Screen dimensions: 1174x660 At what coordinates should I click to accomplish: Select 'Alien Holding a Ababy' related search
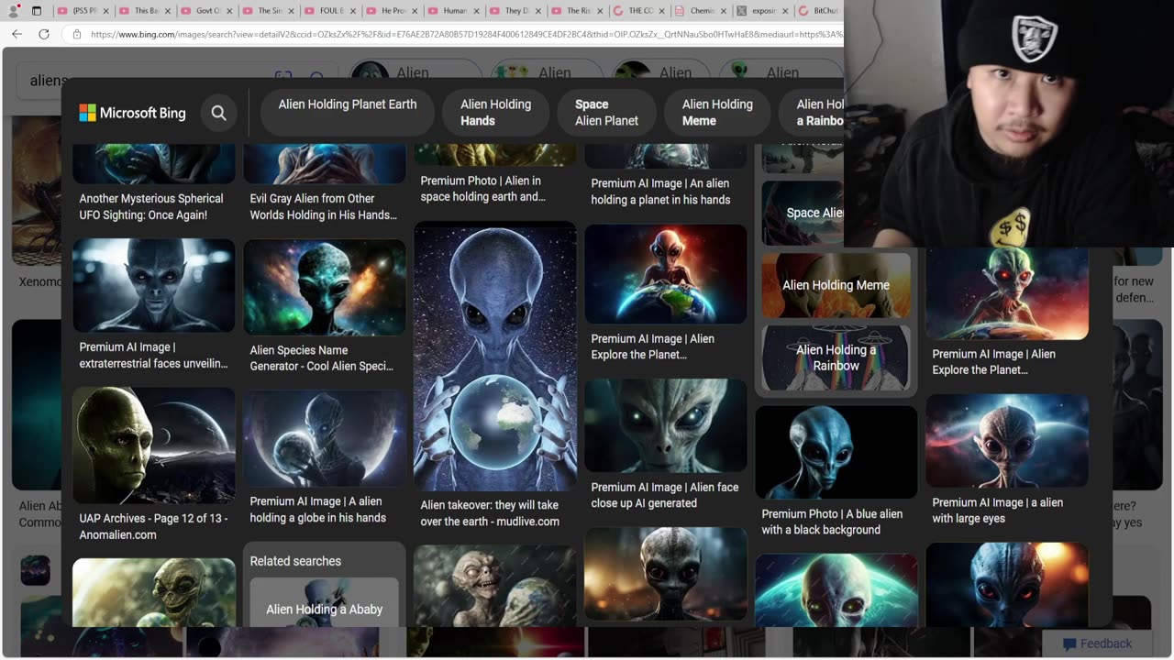pos(325,602)
